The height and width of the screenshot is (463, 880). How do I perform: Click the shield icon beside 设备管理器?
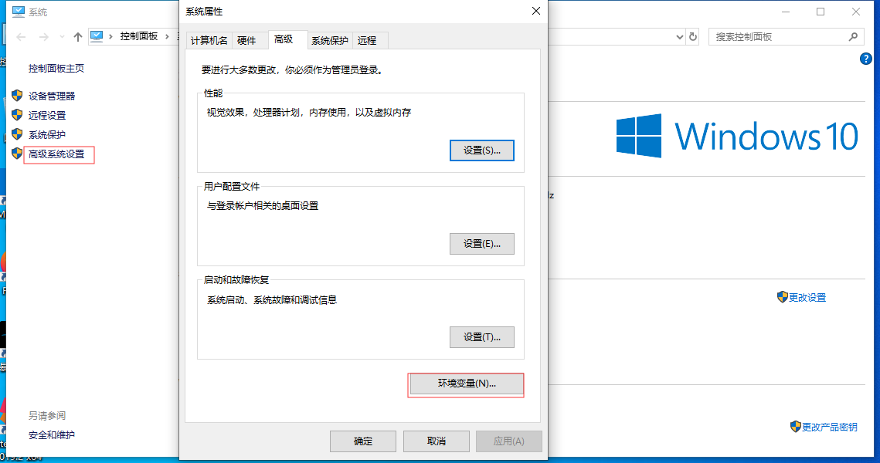click(18, 95)
